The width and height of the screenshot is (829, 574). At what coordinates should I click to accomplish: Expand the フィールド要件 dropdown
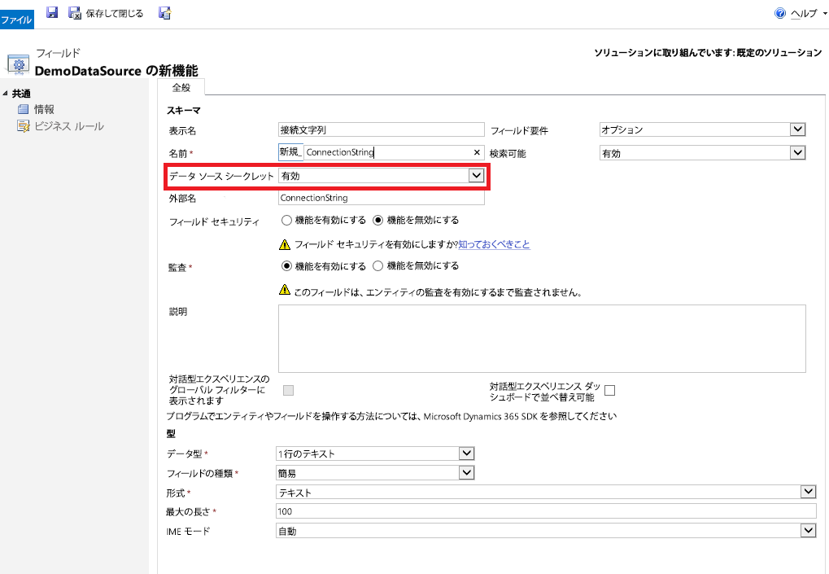tap(799, 129)
